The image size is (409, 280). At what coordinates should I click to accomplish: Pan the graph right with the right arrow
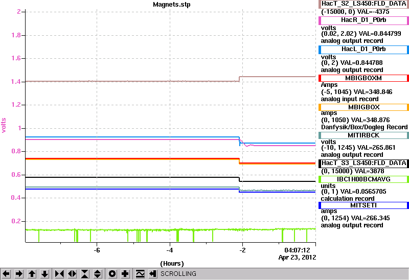coord(19,274)
